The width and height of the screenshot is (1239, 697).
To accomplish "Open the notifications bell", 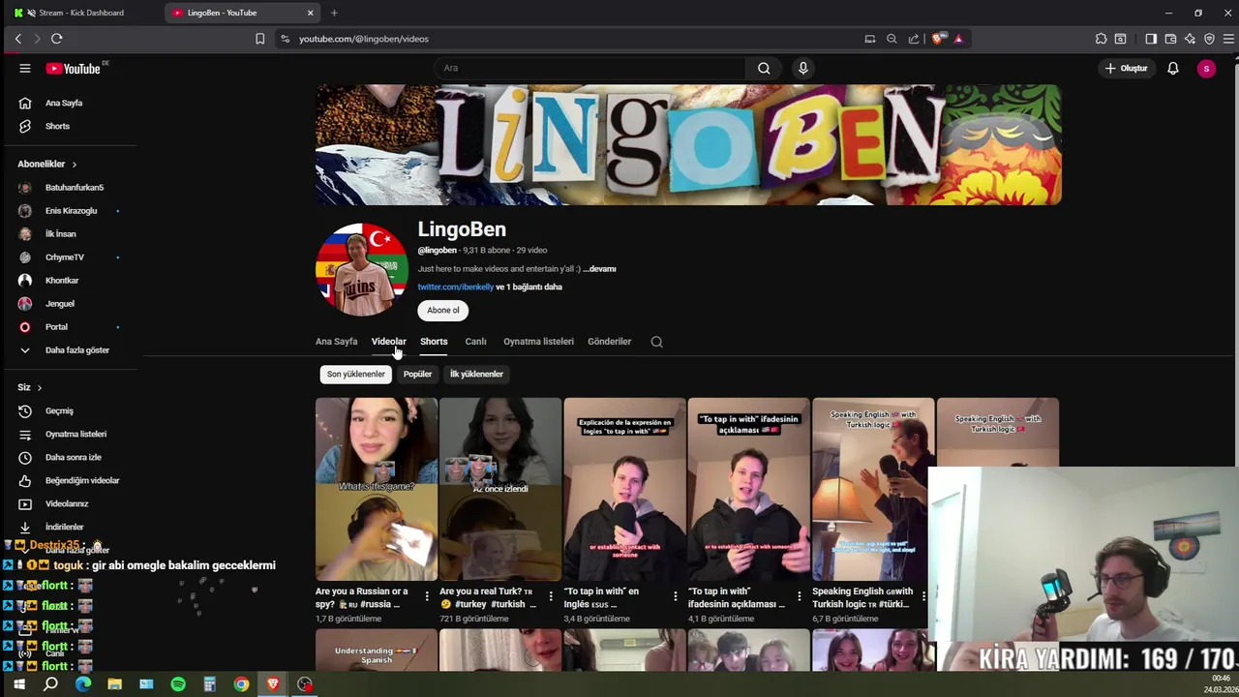I will tap(1173, 68).
